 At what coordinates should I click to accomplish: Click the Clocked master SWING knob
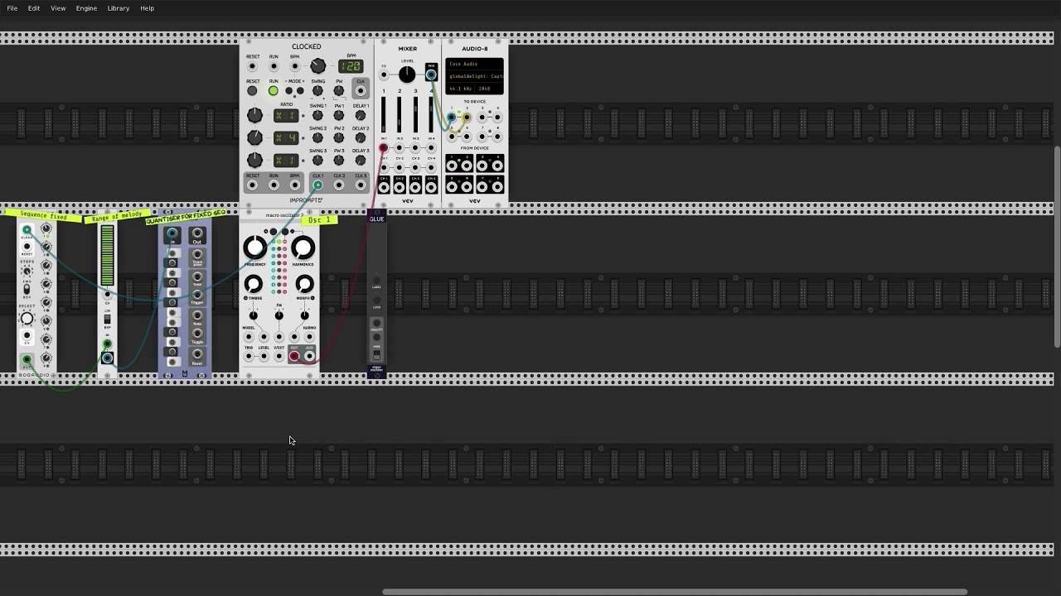[317, 90]
